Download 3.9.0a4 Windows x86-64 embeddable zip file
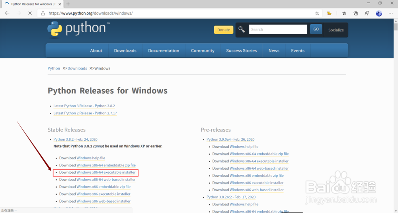 point(259,154)
